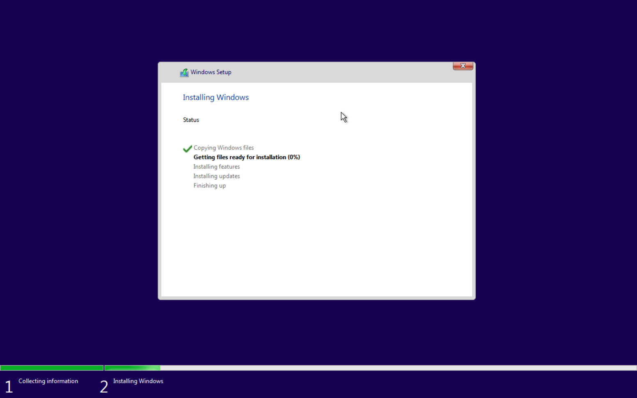Click the green checkmark beside Copying Windows files
The width and height of the screenshot is (637, 398).
tap(188, 149)
